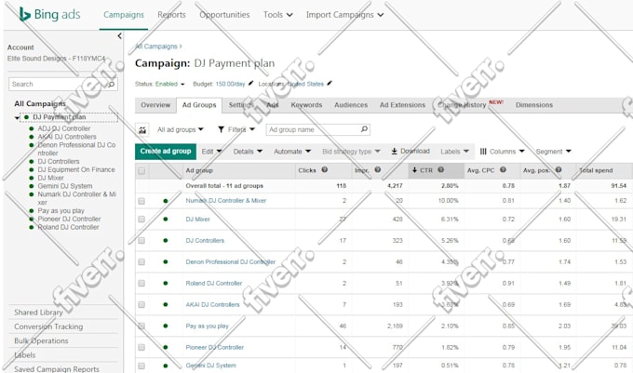Click the help icon beside Avg. pos.
This screenshot has width=633, height=373.
click(559, 170)
